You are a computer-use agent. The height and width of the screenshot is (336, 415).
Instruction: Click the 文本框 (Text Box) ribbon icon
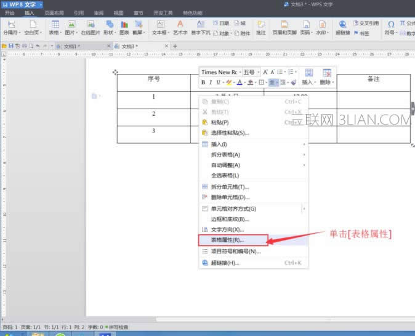tap(159, 27)
